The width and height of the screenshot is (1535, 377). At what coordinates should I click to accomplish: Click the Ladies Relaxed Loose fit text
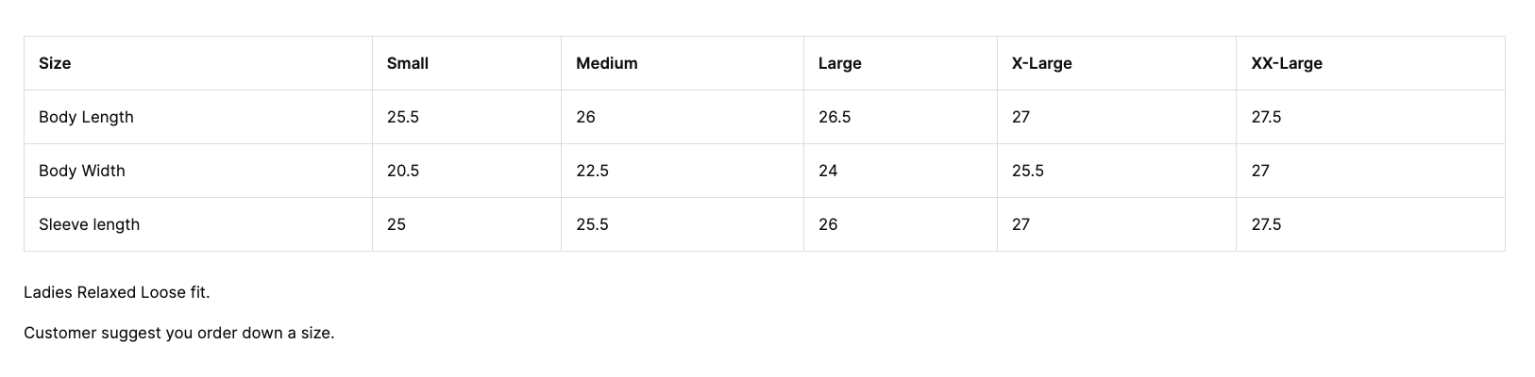tap(117, 292)
